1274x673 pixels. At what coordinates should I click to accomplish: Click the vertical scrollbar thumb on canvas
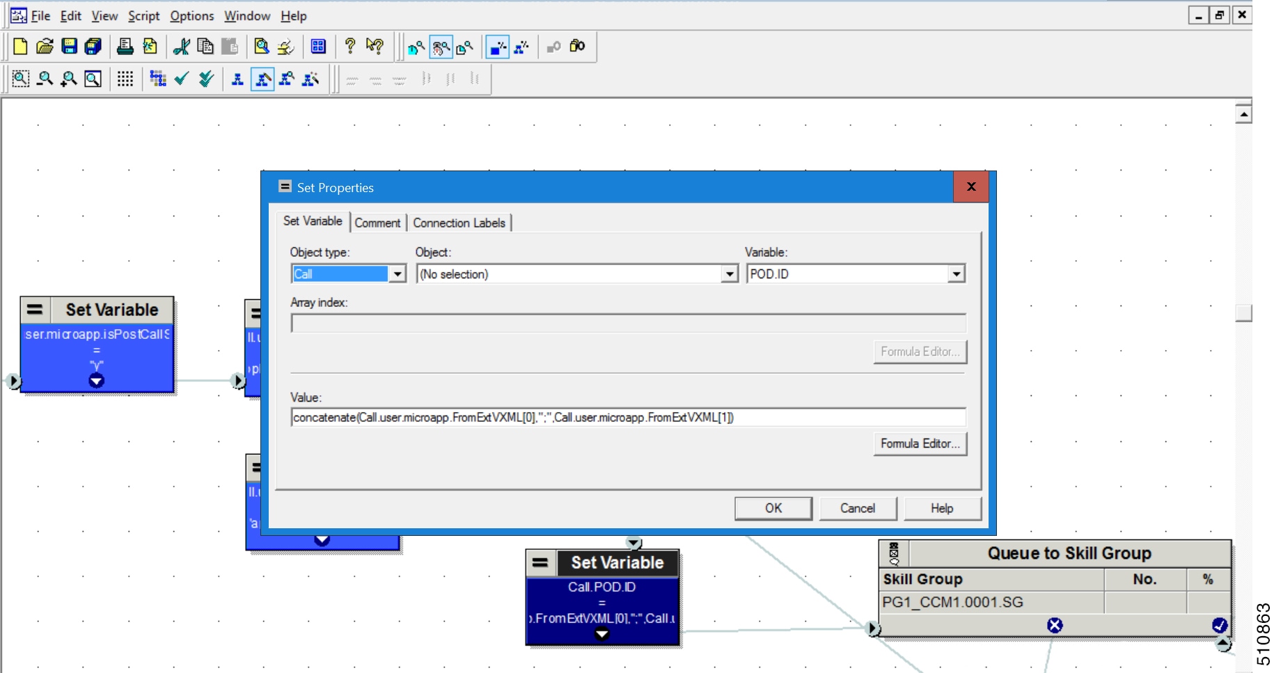[x=1243, y=312]
